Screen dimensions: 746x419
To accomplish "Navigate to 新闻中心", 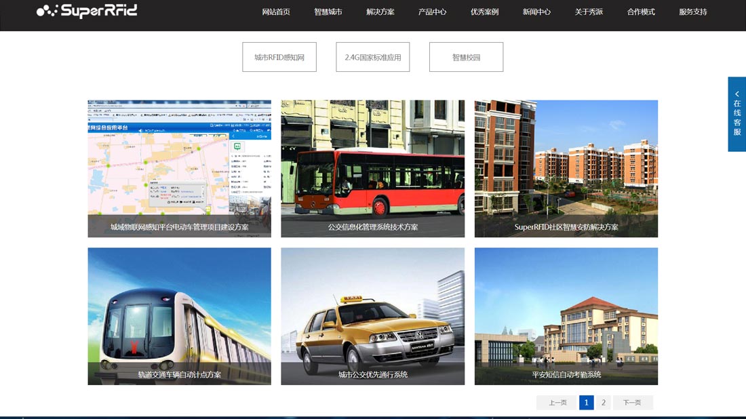I will click(536, 12).
